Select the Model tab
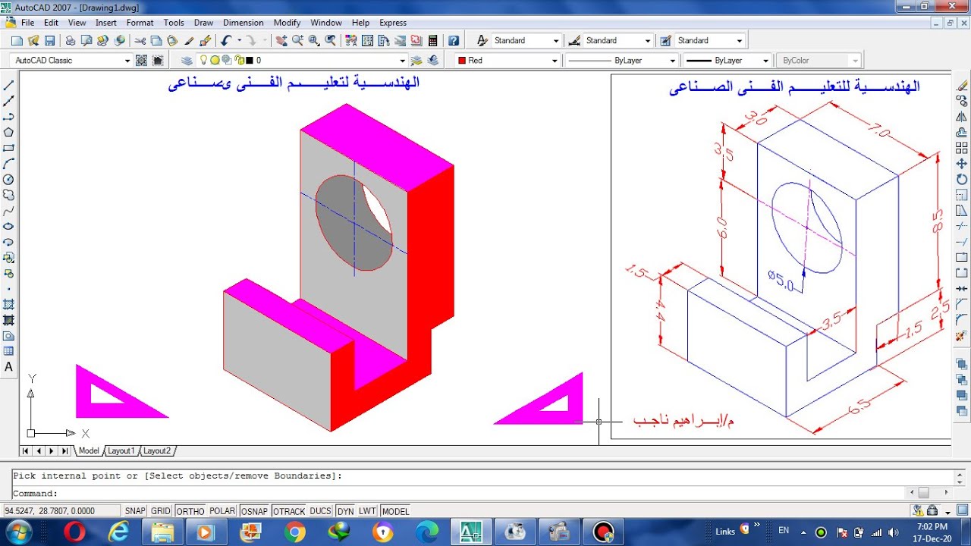 [x=89, y=450]
